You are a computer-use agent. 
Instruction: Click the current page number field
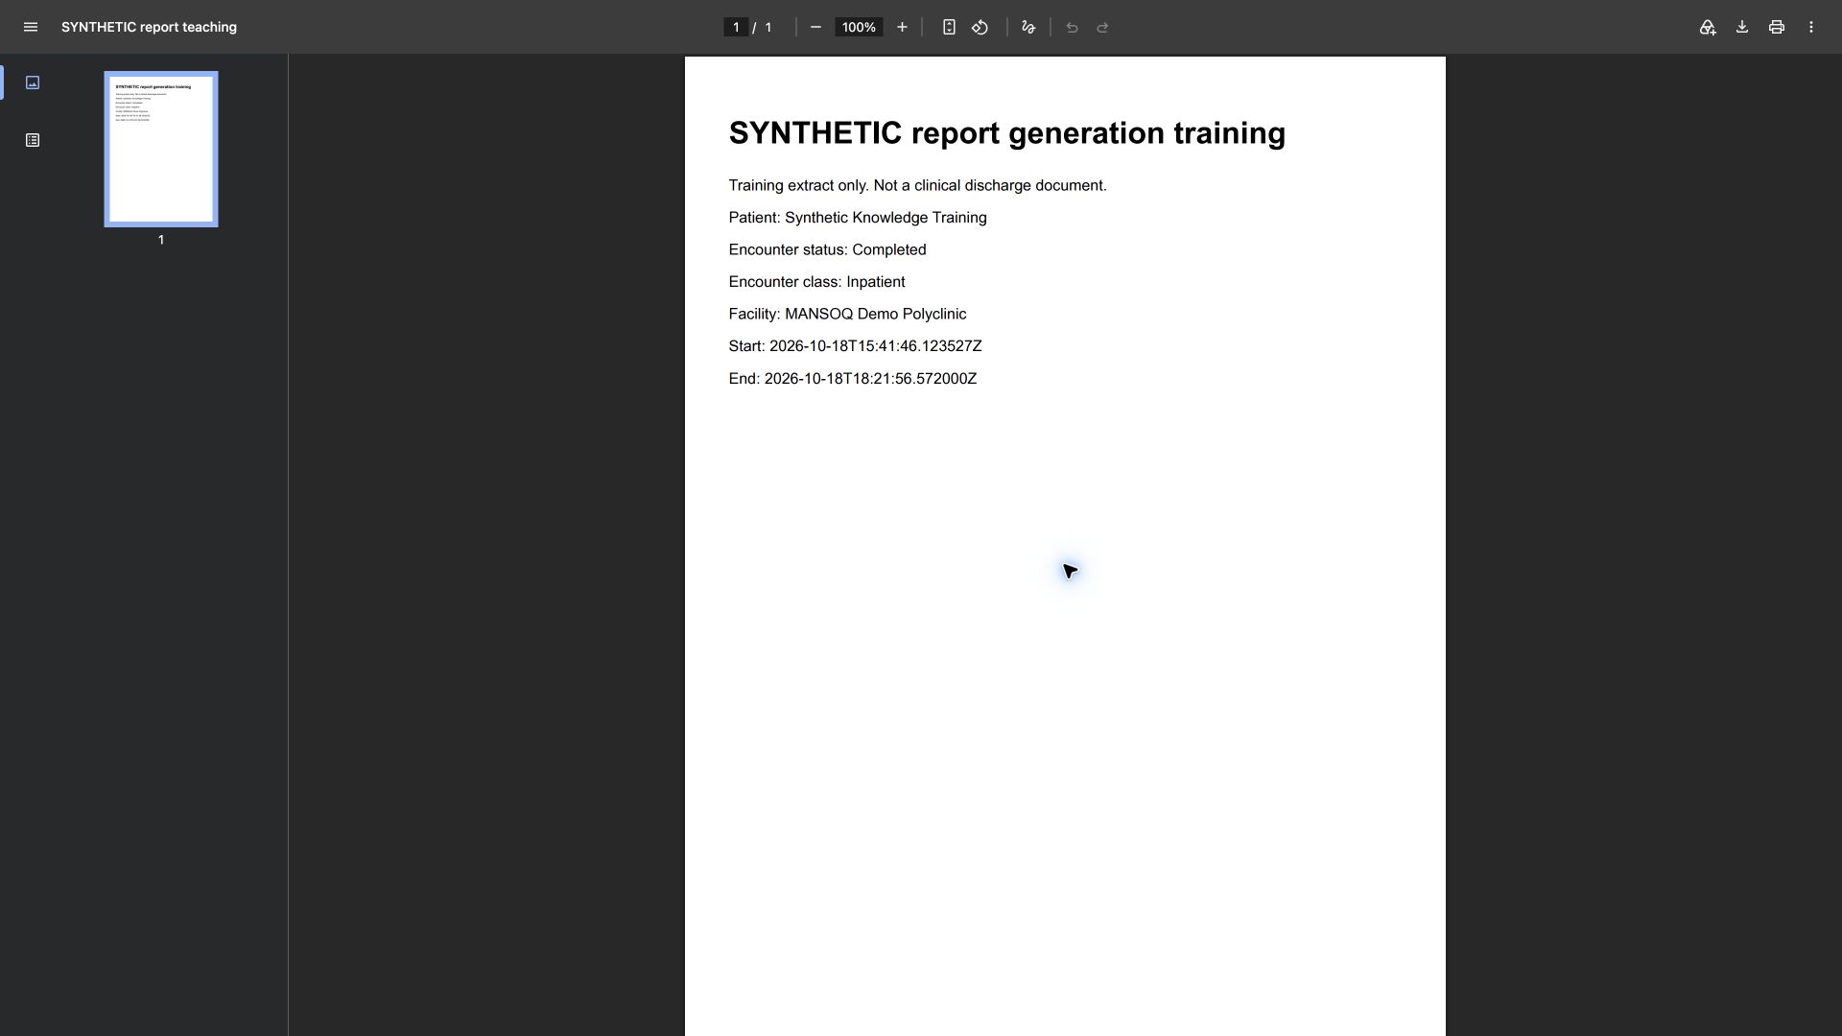[x=736, y=27]
